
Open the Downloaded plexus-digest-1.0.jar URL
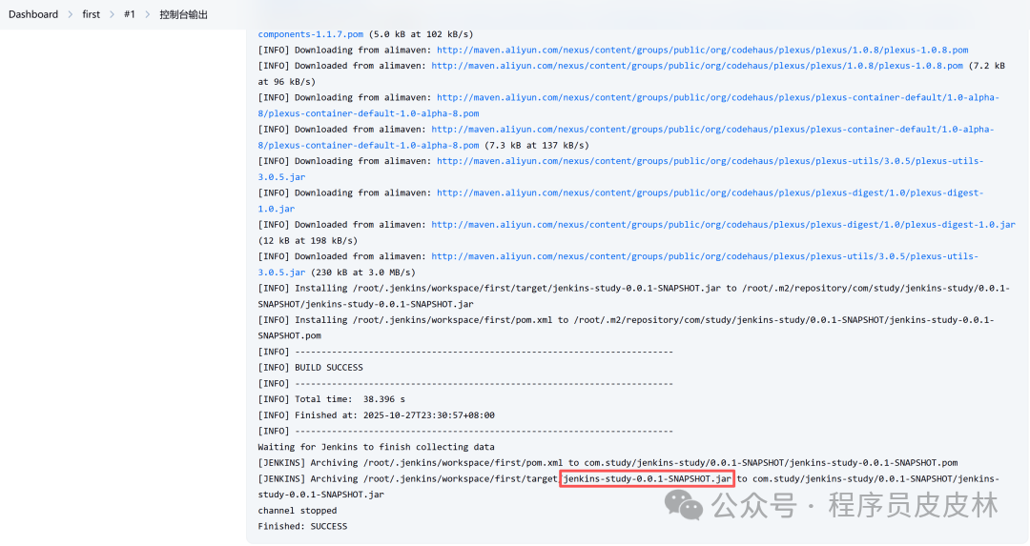tap(723, 225)
